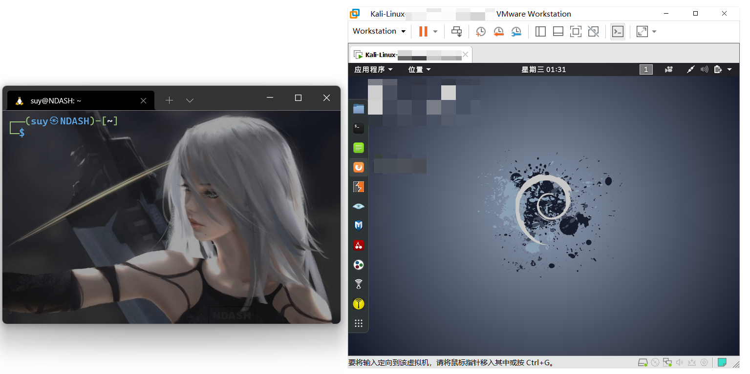Open the yellow circular dock icon
Image resolution: width=750 pixels, height=374 pixels.
(359, 304)
